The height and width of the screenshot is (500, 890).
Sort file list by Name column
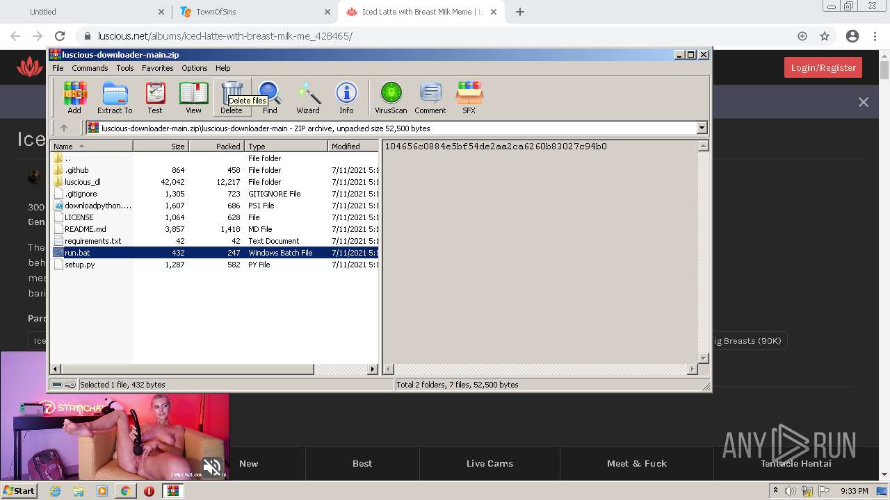(x=91, y=146)
